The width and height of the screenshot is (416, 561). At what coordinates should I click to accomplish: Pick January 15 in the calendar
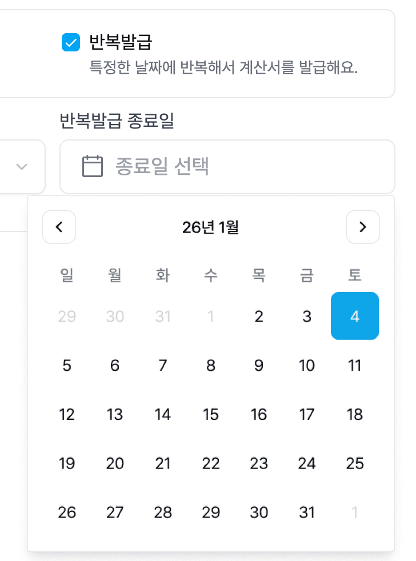click(210, 414)
